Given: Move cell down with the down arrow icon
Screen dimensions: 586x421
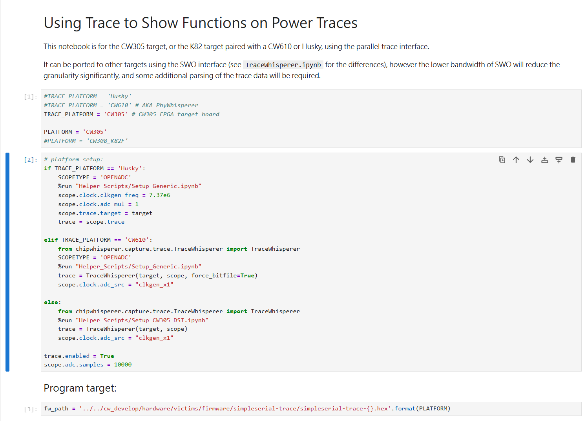Looking at the screenshot, I should click(x=530, y=160).
